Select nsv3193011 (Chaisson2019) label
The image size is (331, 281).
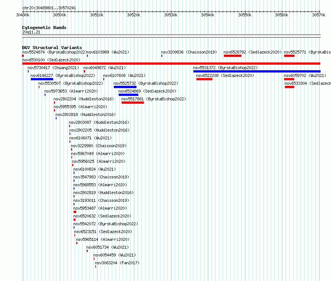[x=101, y=200]
